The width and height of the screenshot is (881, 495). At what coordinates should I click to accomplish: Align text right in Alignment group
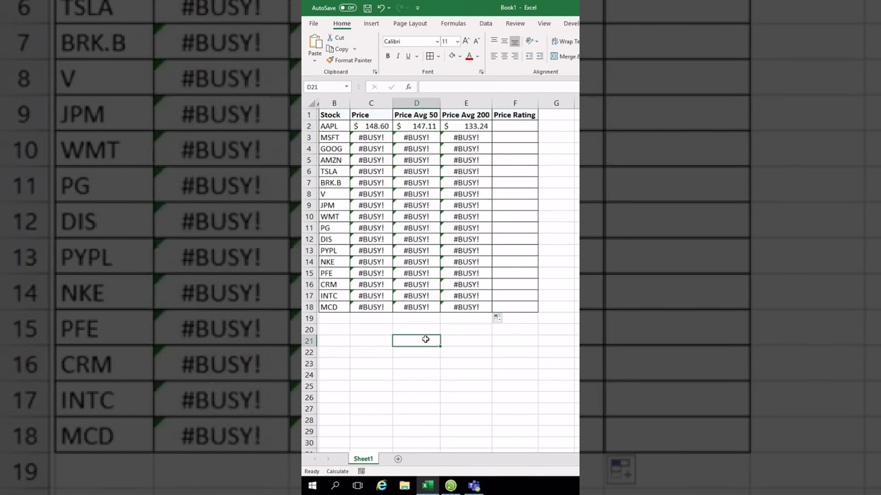[515, 56]
